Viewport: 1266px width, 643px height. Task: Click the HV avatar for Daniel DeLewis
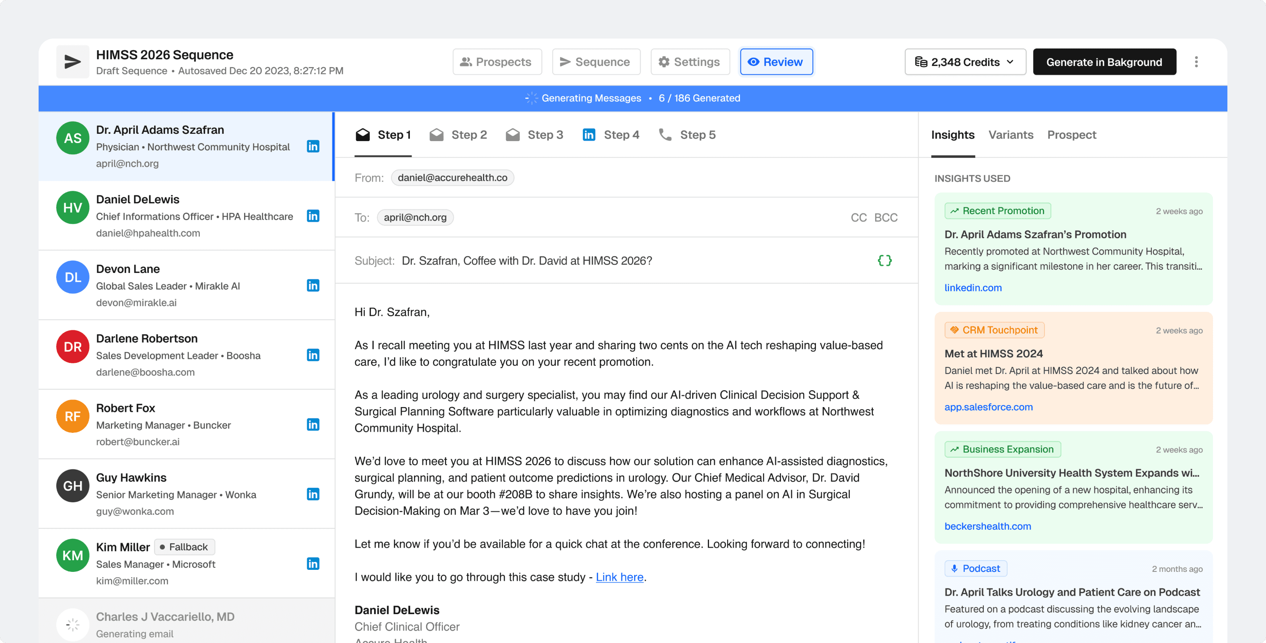(73, 208)
